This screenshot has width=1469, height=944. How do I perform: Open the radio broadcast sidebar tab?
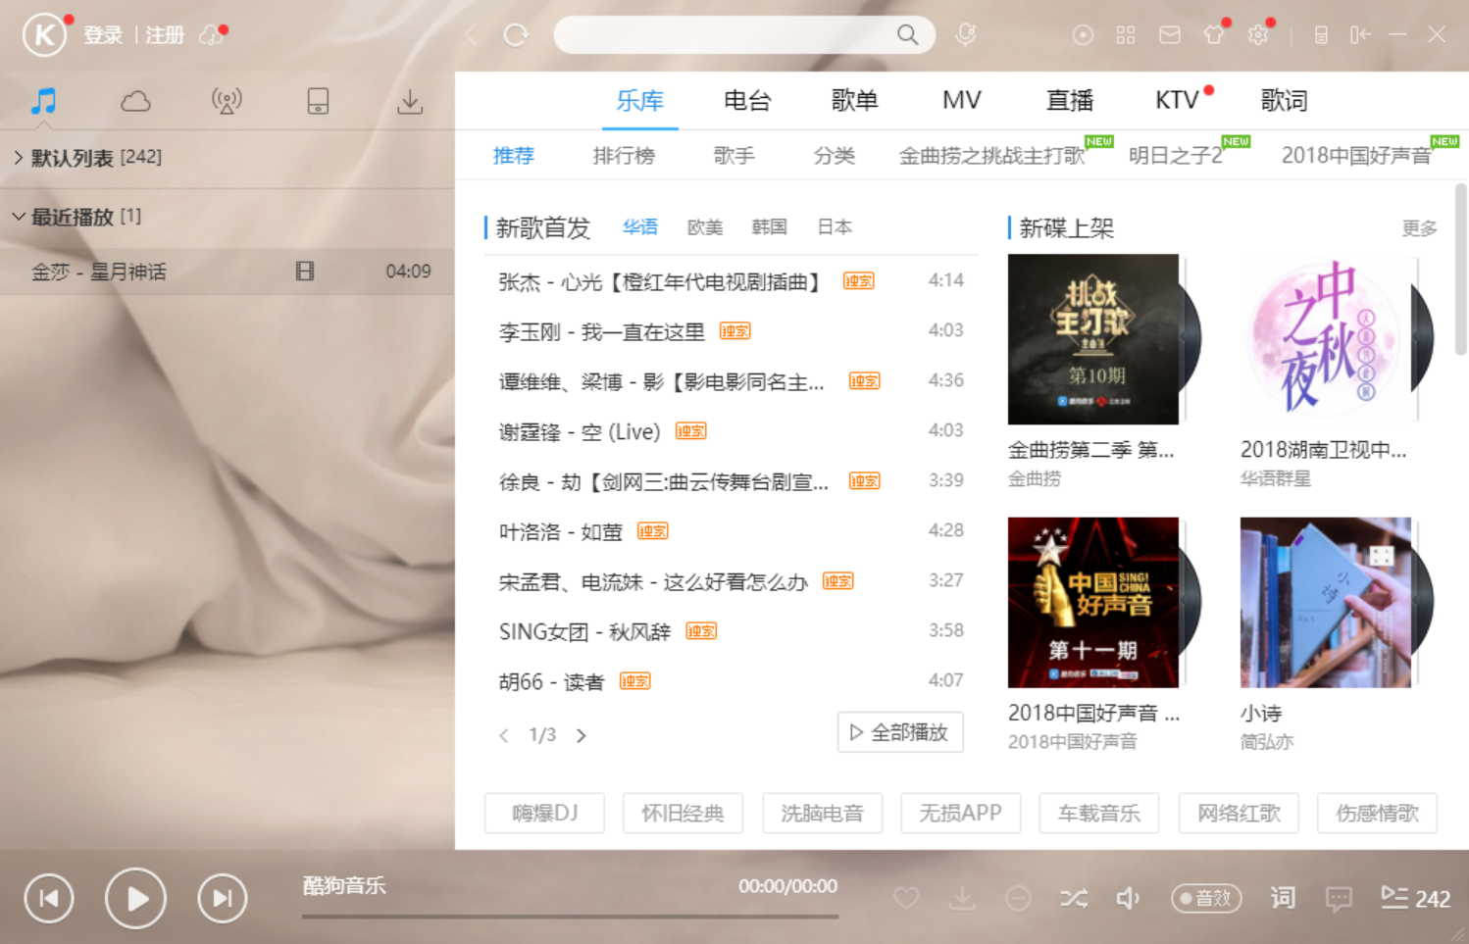coord(227,101)
